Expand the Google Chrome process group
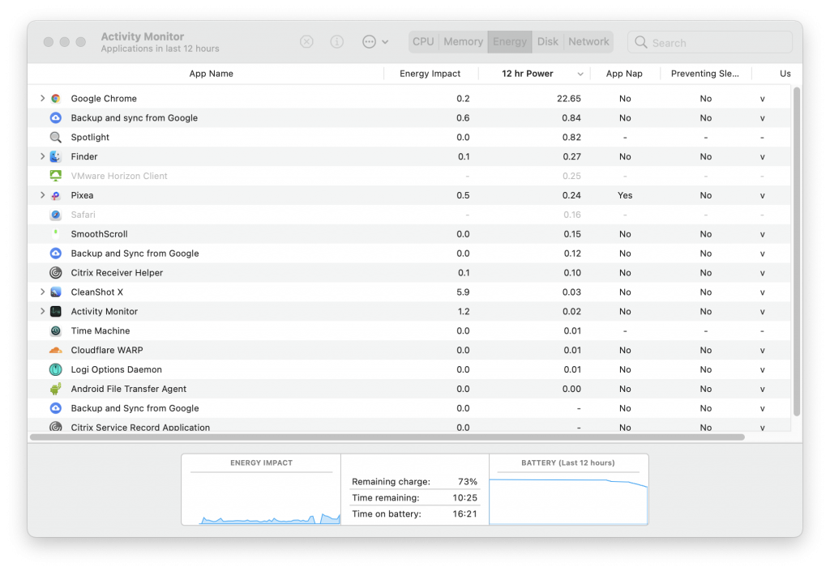This screenshot has width=830, height=571. [x=42, y=98]
